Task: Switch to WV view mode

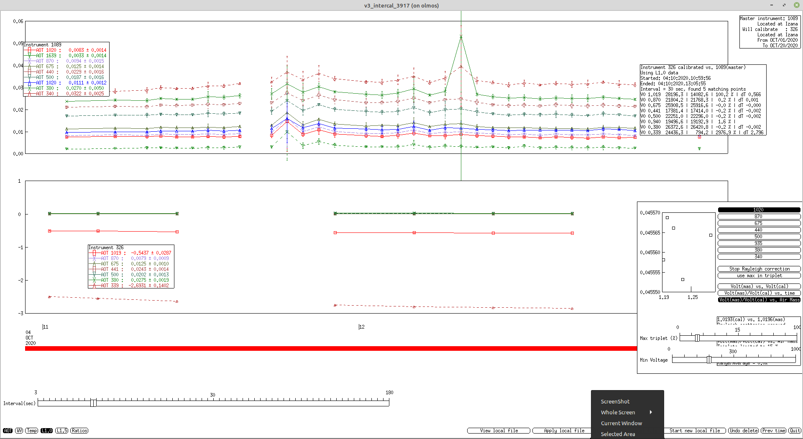Action: [19, 431]
